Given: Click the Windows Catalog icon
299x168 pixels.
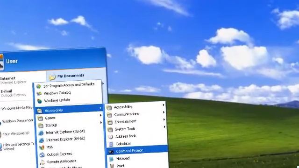Looking at the screenshot, I should (39, 93).
